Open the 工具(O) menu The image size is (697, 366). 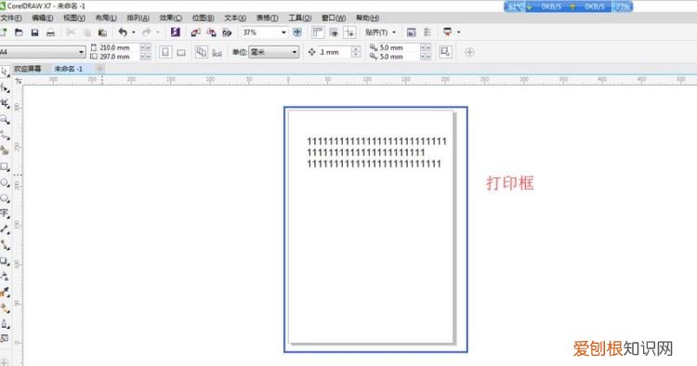(300, 18)
